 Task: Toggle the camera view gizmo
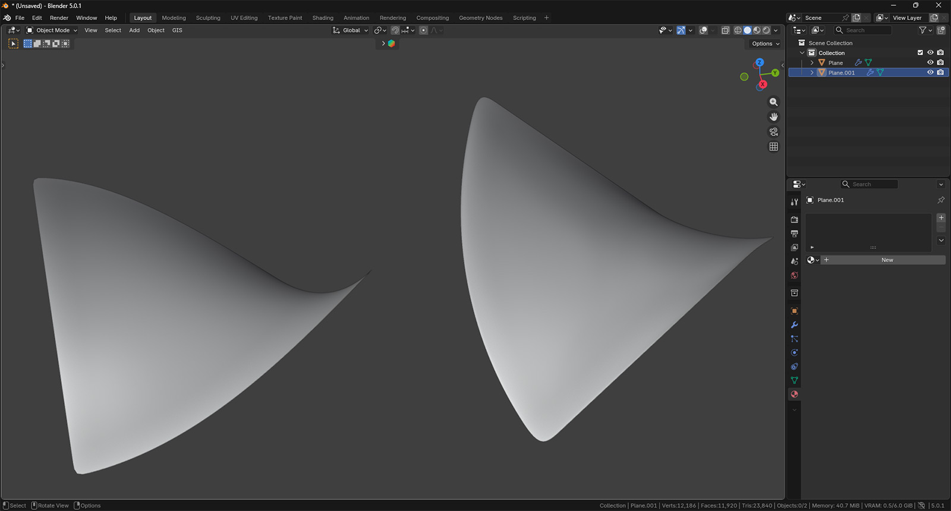[773, 132]
